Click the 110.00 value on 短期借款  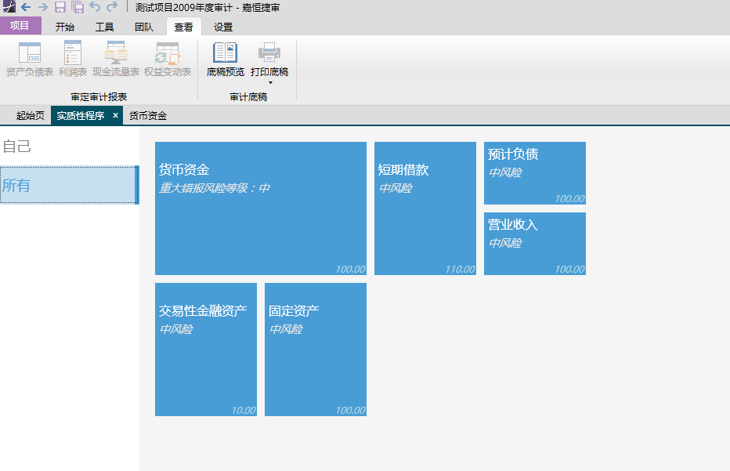460,270
